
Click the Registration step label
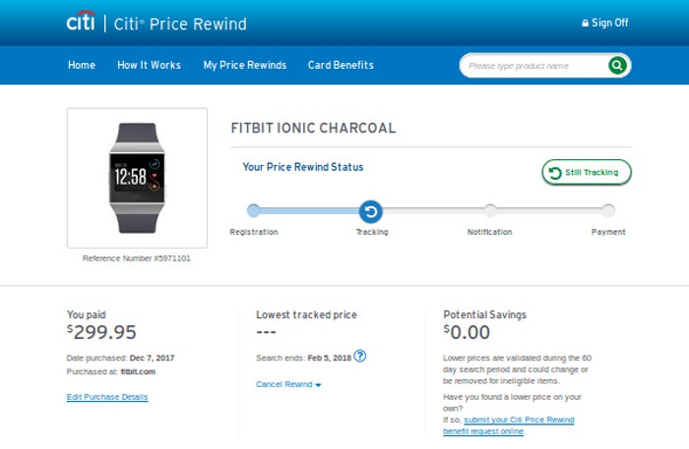[254, 232]
